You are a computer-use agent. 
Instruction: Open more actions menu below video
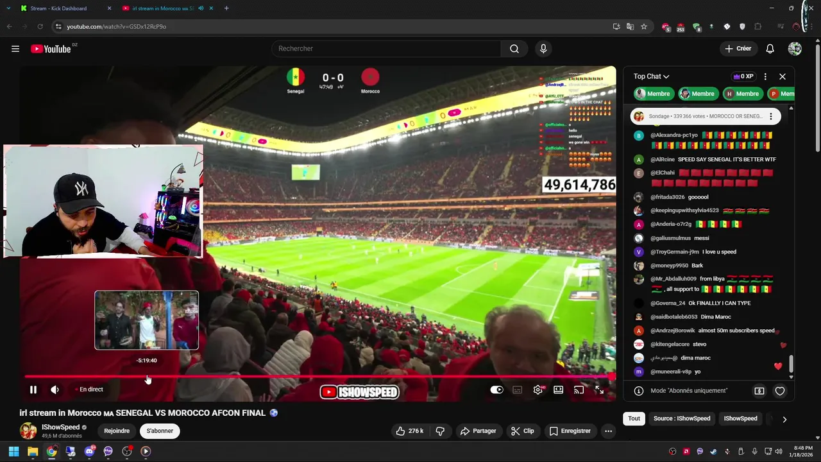pos(608,431)
